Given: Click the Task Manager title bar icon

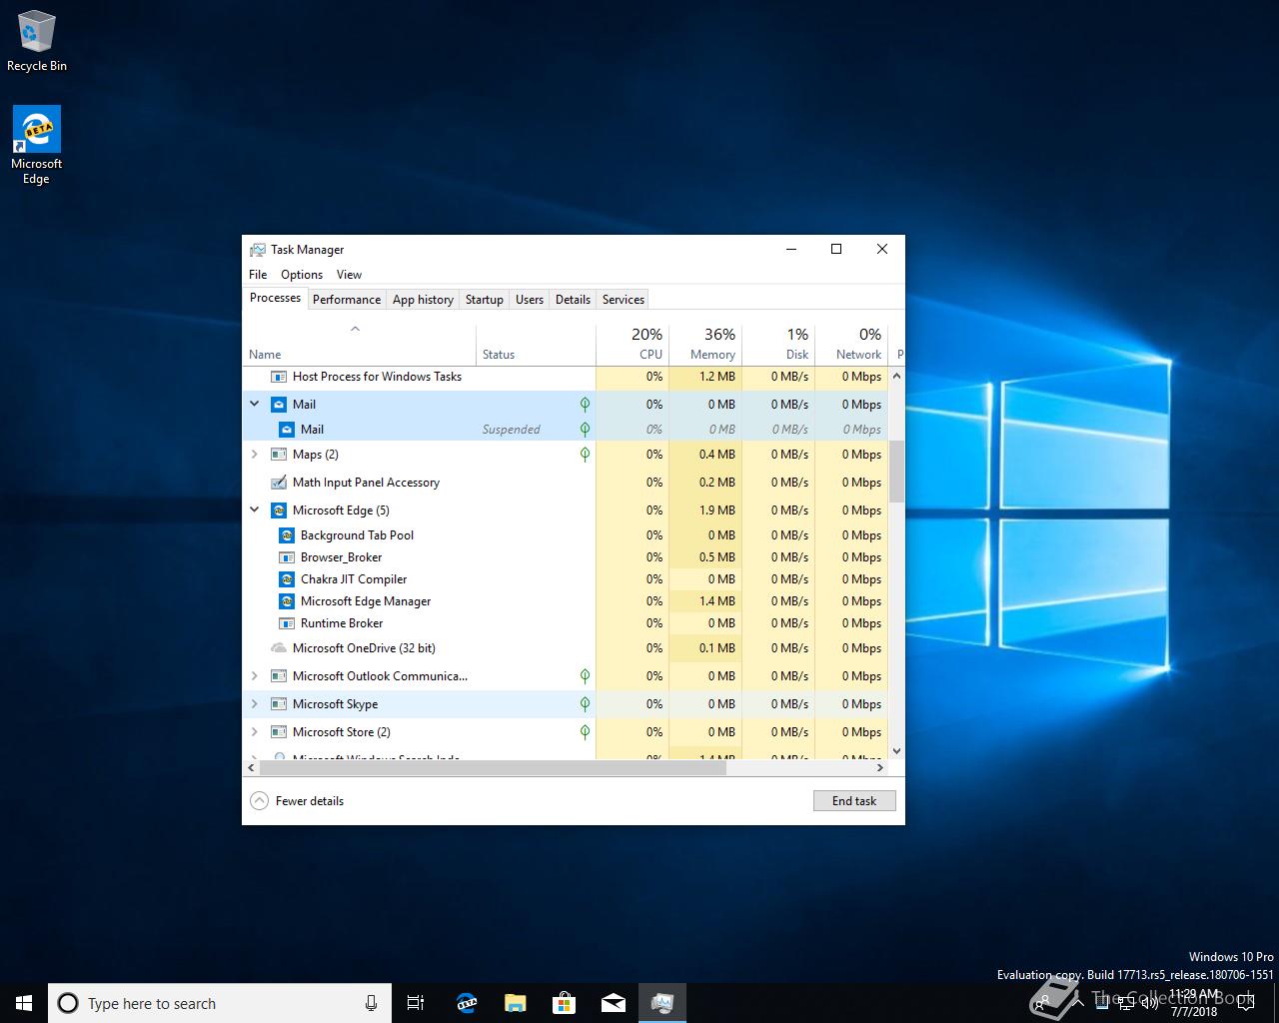Looking at the screenshot, I should click(258, 250).
